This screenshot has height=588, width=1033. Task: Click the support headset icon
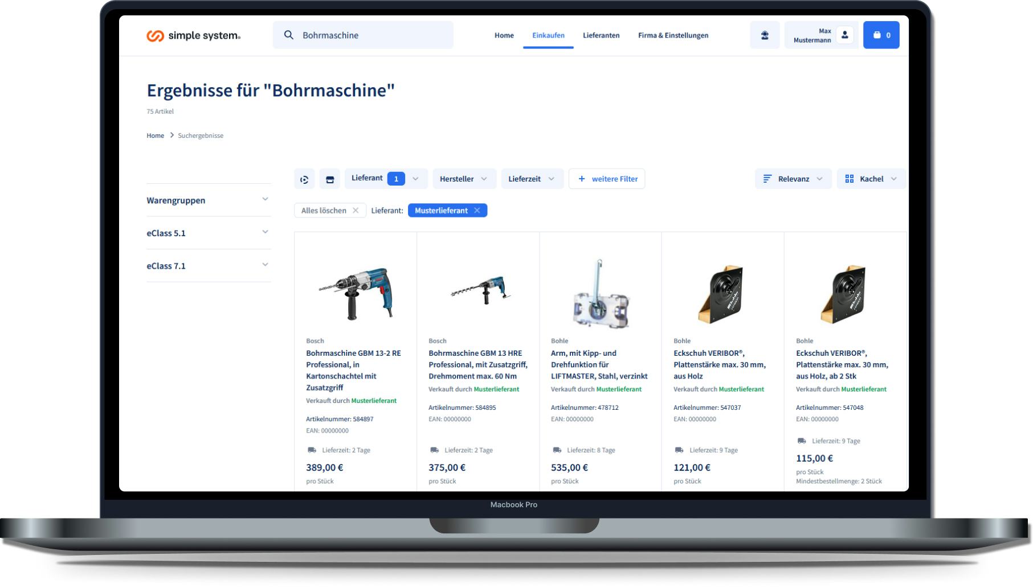pos(764,35)
